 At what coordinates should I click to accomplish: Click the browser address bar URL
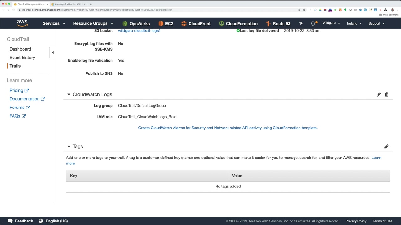click(x=97, y=10)
